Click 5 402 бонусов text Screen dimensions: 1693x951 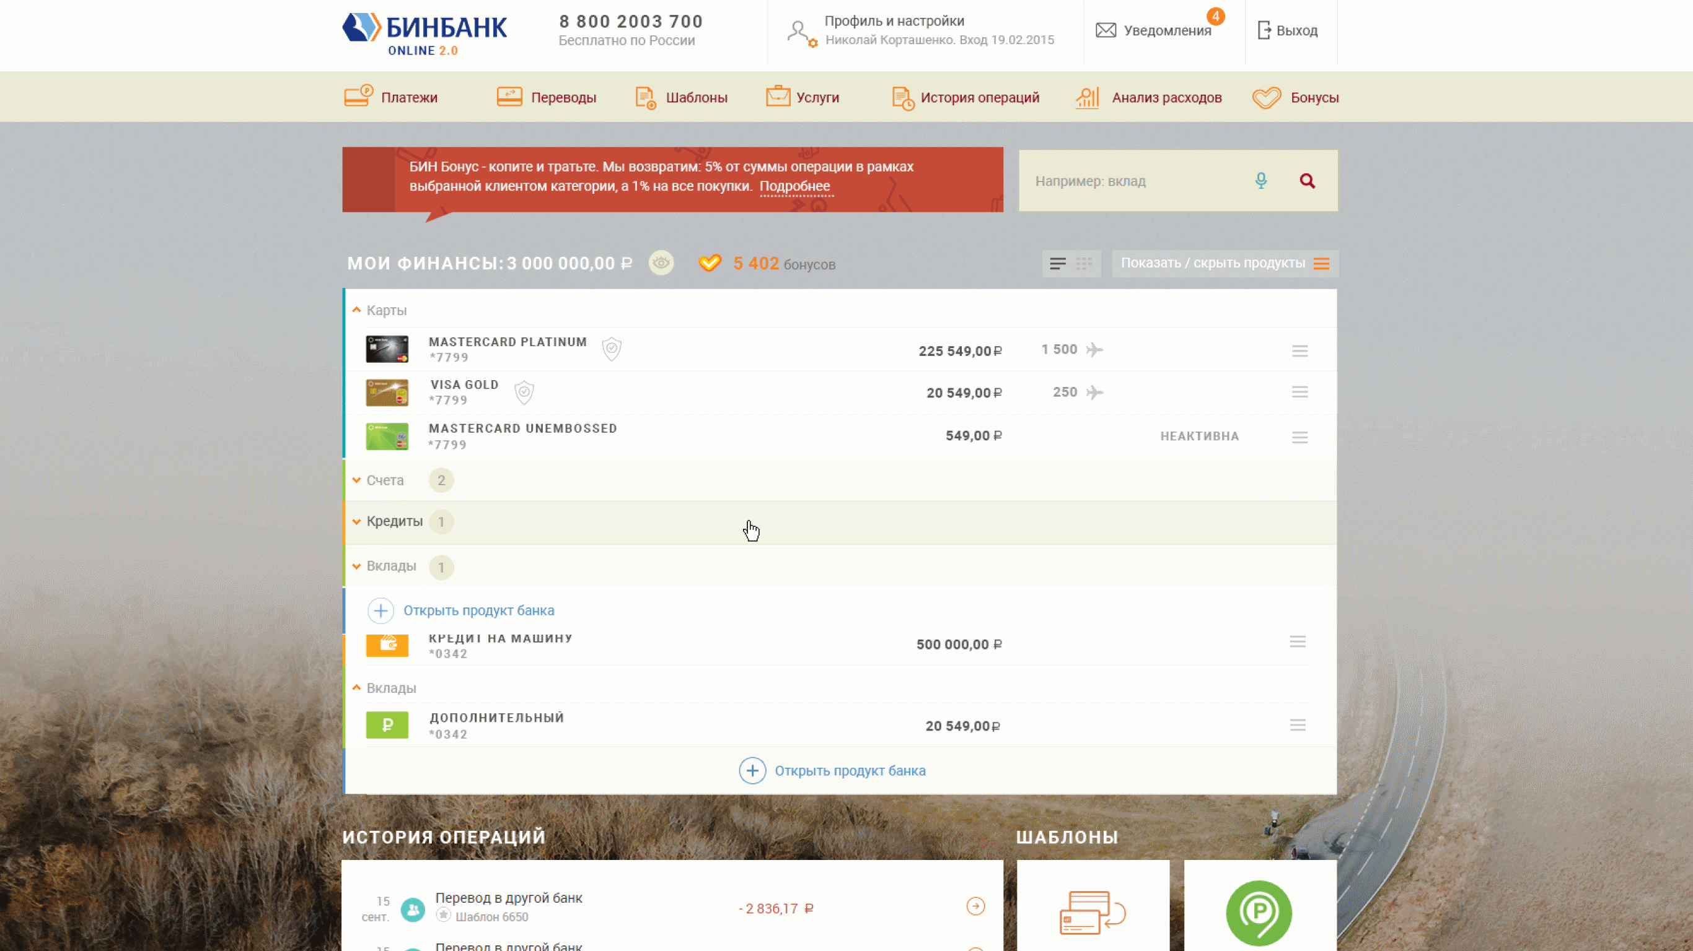[784, 263]
